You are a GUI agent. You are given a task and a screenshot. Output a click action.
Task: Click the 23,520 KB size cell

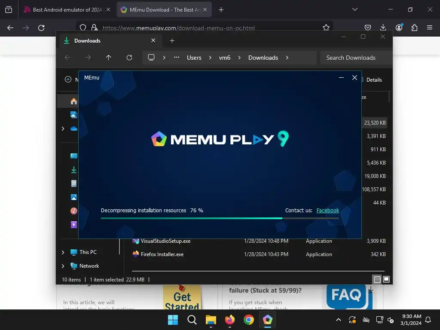tap(375, 122)
